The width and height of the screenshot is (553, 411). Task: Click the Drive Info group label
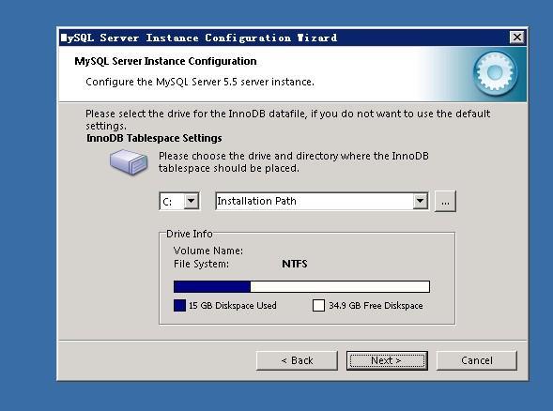(x=190, y=234)
